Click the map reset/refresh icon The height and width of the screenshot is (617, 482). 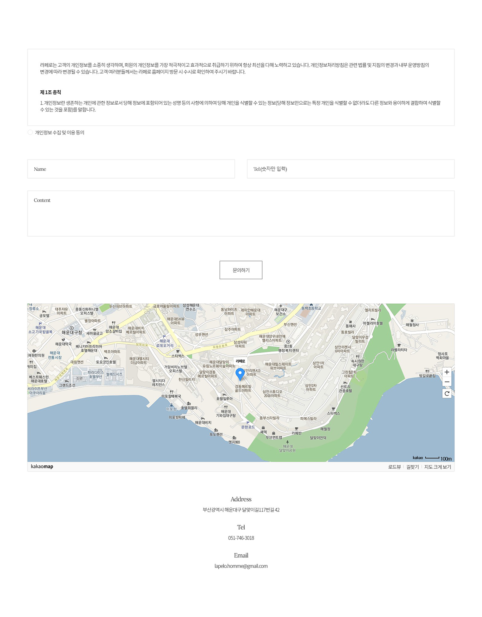pyautogui.click(x=446, y=394)
